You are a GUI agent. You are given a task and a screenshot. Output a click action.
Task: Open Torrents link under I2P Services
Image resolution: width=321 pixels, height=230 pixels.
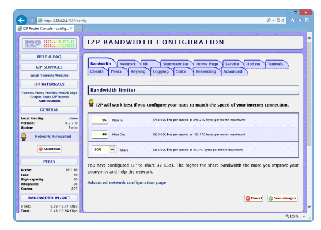(47, 76)
